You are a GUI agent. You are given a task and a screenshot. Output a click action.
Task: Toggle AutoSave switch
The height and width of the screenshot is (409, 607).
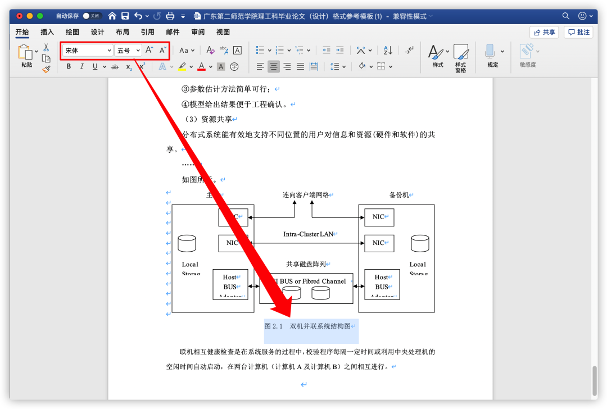(x=92, y=16)
